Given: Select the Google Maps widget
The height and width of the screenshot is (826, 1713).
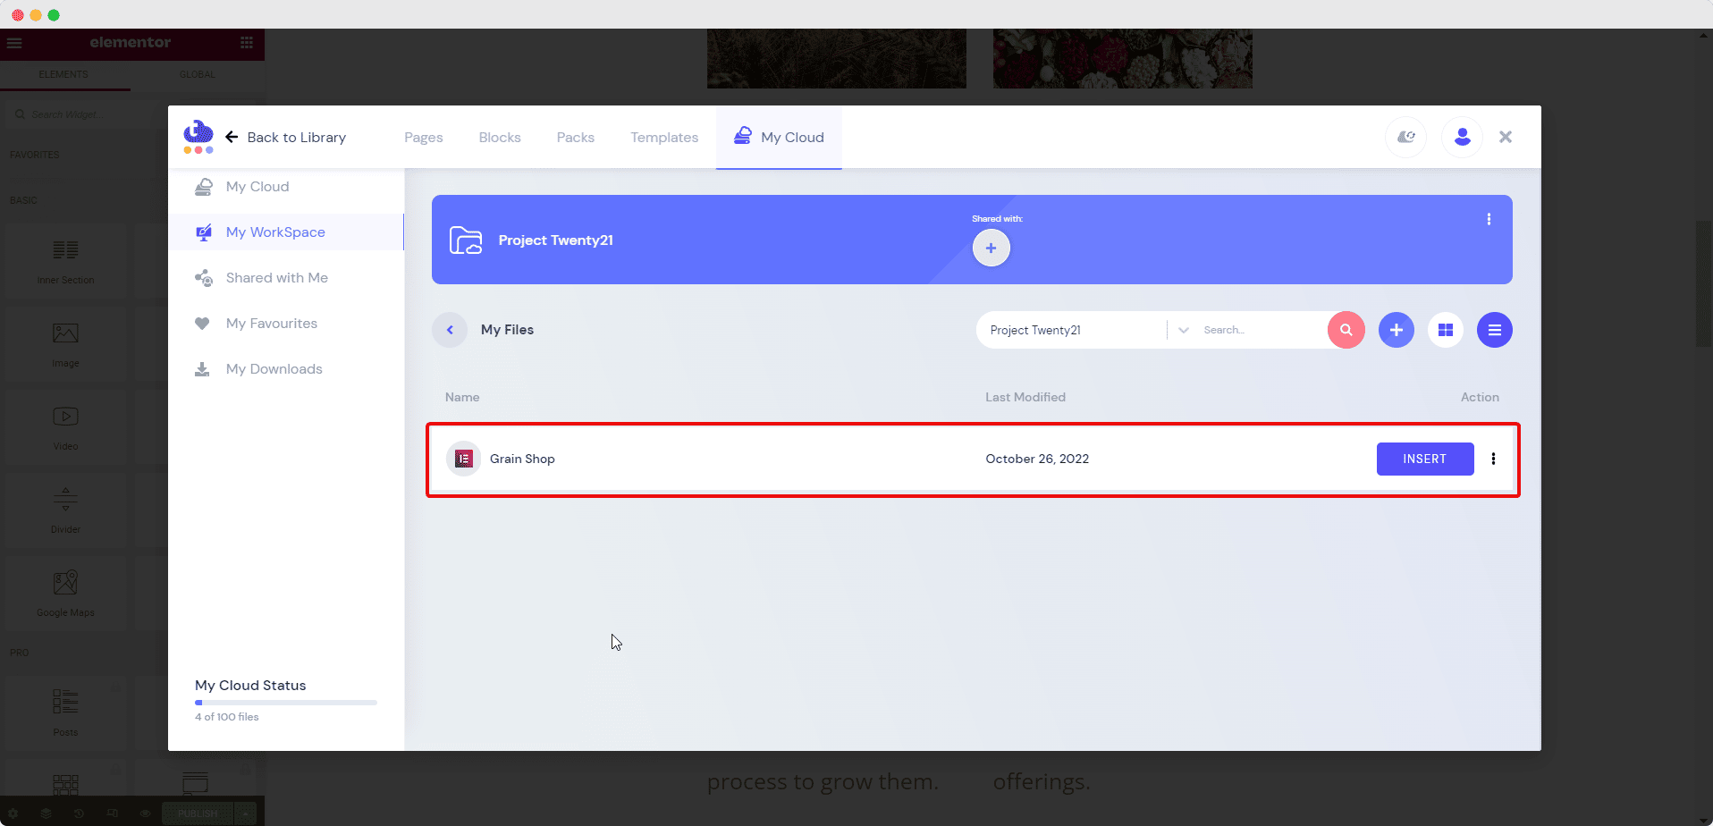Looking at the screenshot, I should [65, 594].
